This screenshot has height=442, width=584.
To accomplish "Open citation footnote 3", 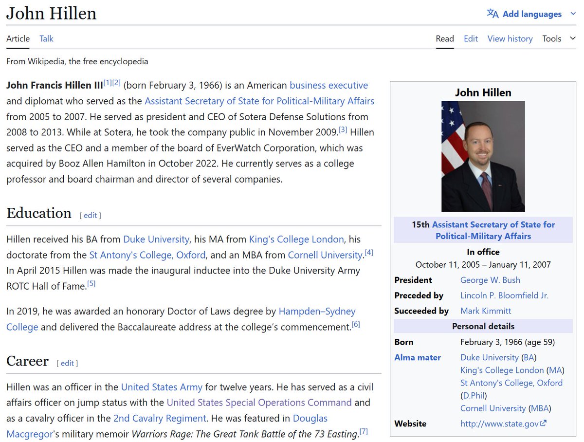I will [343, 130].
